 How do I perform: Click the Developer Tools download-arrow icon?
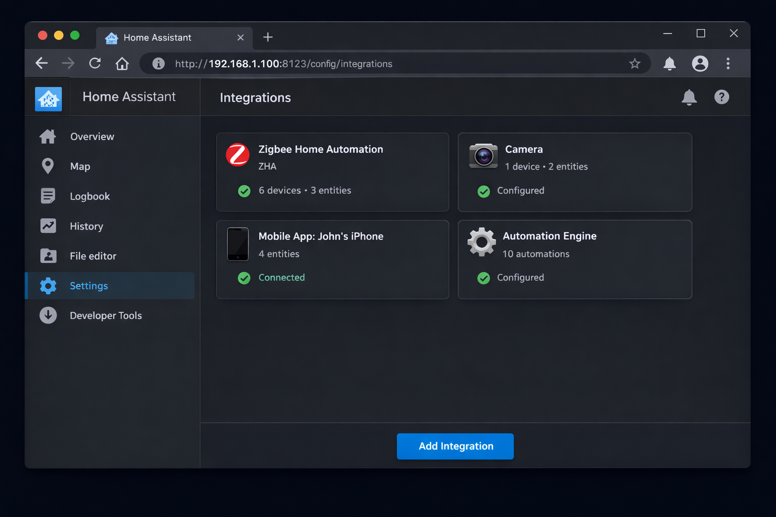click(48, 315)
